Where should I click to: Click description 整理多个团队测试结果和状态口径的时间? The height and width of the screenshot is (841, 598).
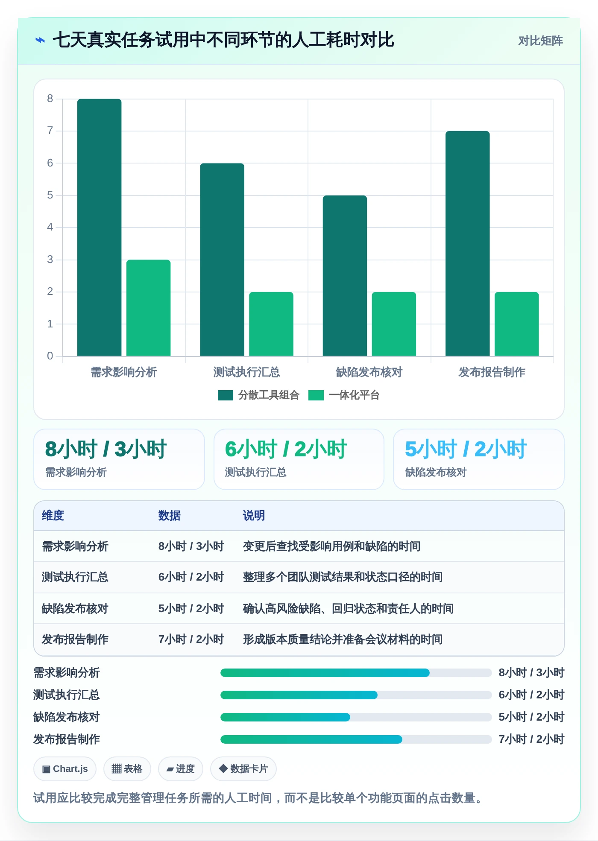pos(343,577)
